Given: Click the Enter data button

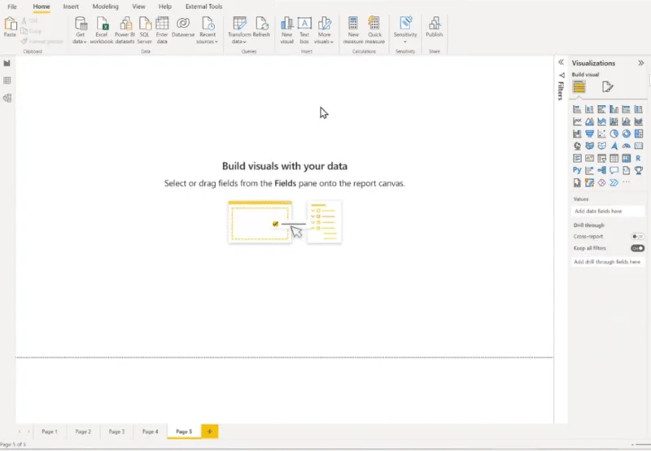Looking at the screenshot, I should click(x=162, y=30).
